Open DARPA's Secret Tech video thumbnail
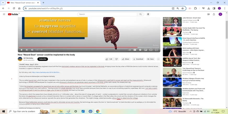This screenshot has width=228, height=114. point(172,62)
